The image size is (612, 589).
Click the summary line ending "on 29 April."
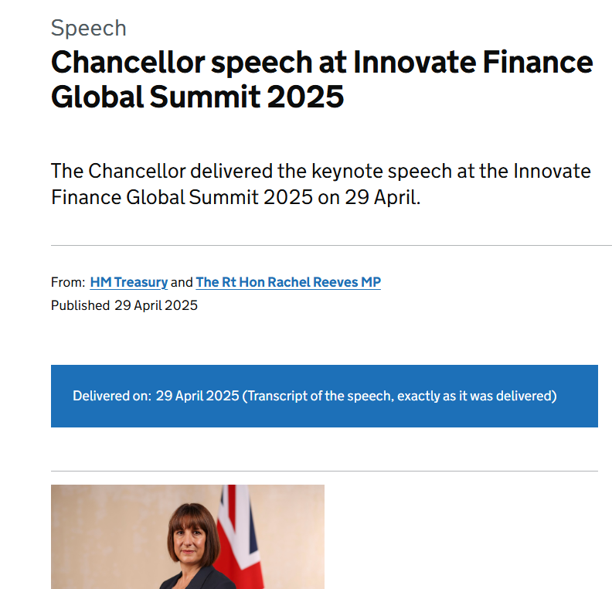coord(236,197)
